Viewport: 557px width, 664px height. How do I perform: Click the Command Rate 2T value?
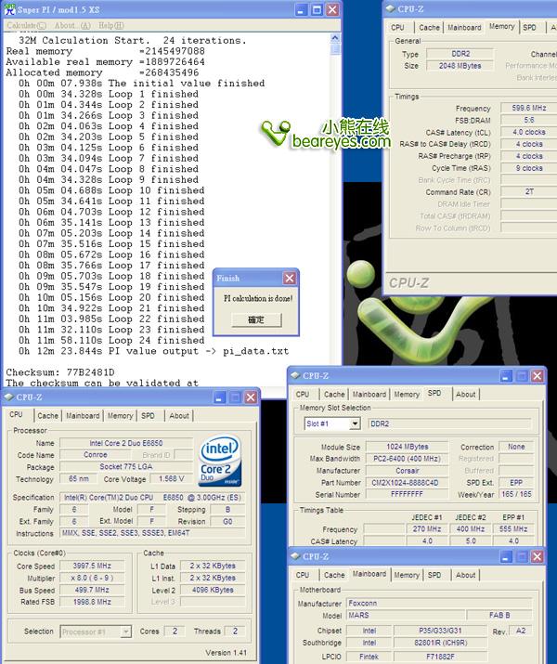528,192
